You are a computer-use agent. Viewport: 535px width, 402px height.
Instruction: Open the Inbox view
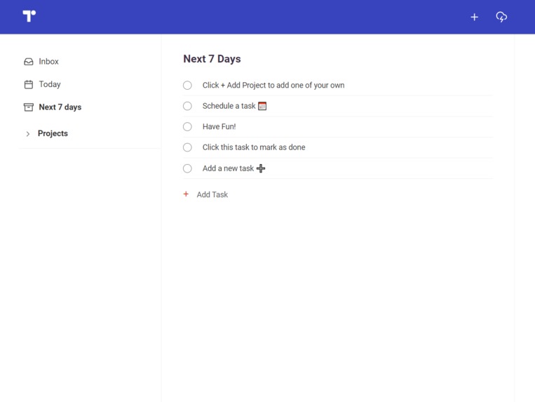[x=48, y=62]
